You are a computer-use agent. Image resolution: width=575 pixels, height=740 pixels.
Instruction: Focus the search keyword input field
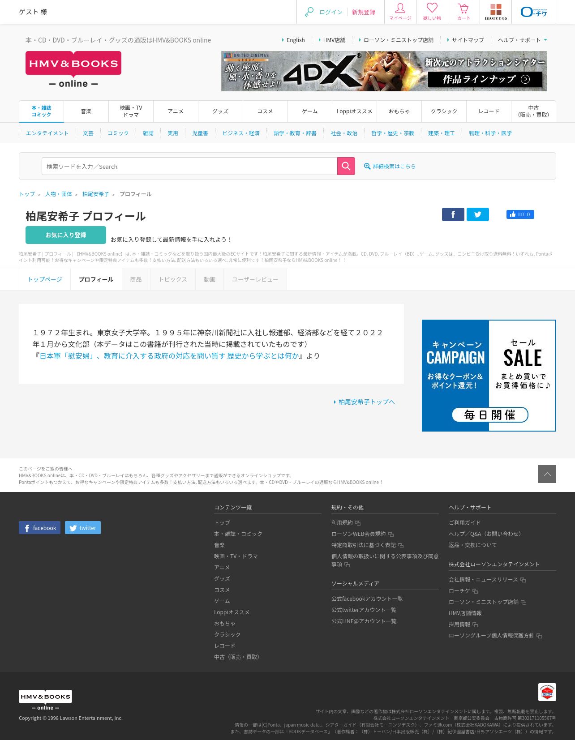(189, 166)
